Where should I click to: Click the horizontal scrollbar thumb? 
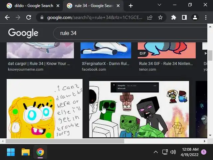click(65, 141)
